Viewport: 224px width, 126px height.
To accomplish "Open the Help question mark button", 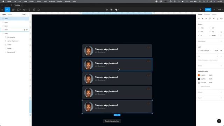I will point(219,121).
